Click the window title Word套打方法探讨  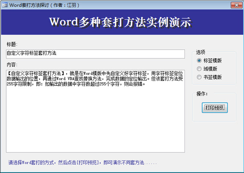coord(44,5)
